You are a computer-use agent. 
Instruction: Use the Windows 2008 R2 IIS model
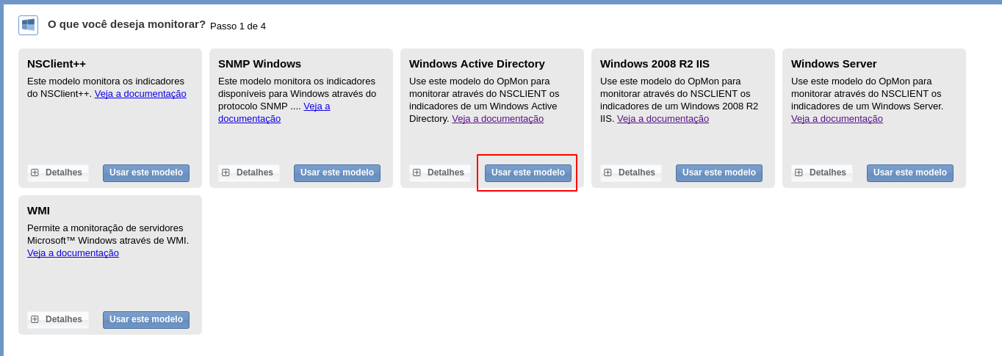[x=719, y=173]
